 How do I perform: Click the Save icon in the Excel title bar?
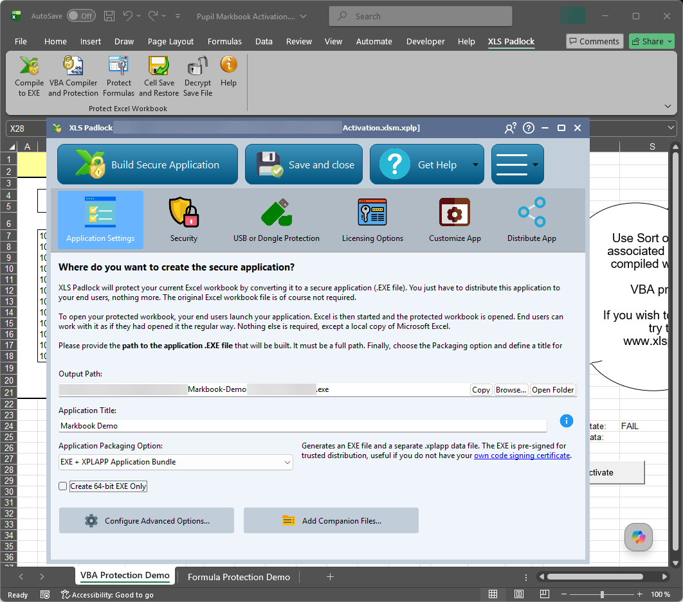tap(109, 16)
